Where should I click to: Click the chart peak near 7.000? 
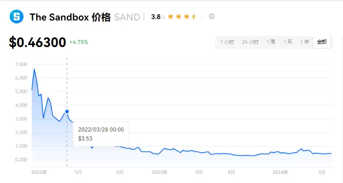(34, 69)
